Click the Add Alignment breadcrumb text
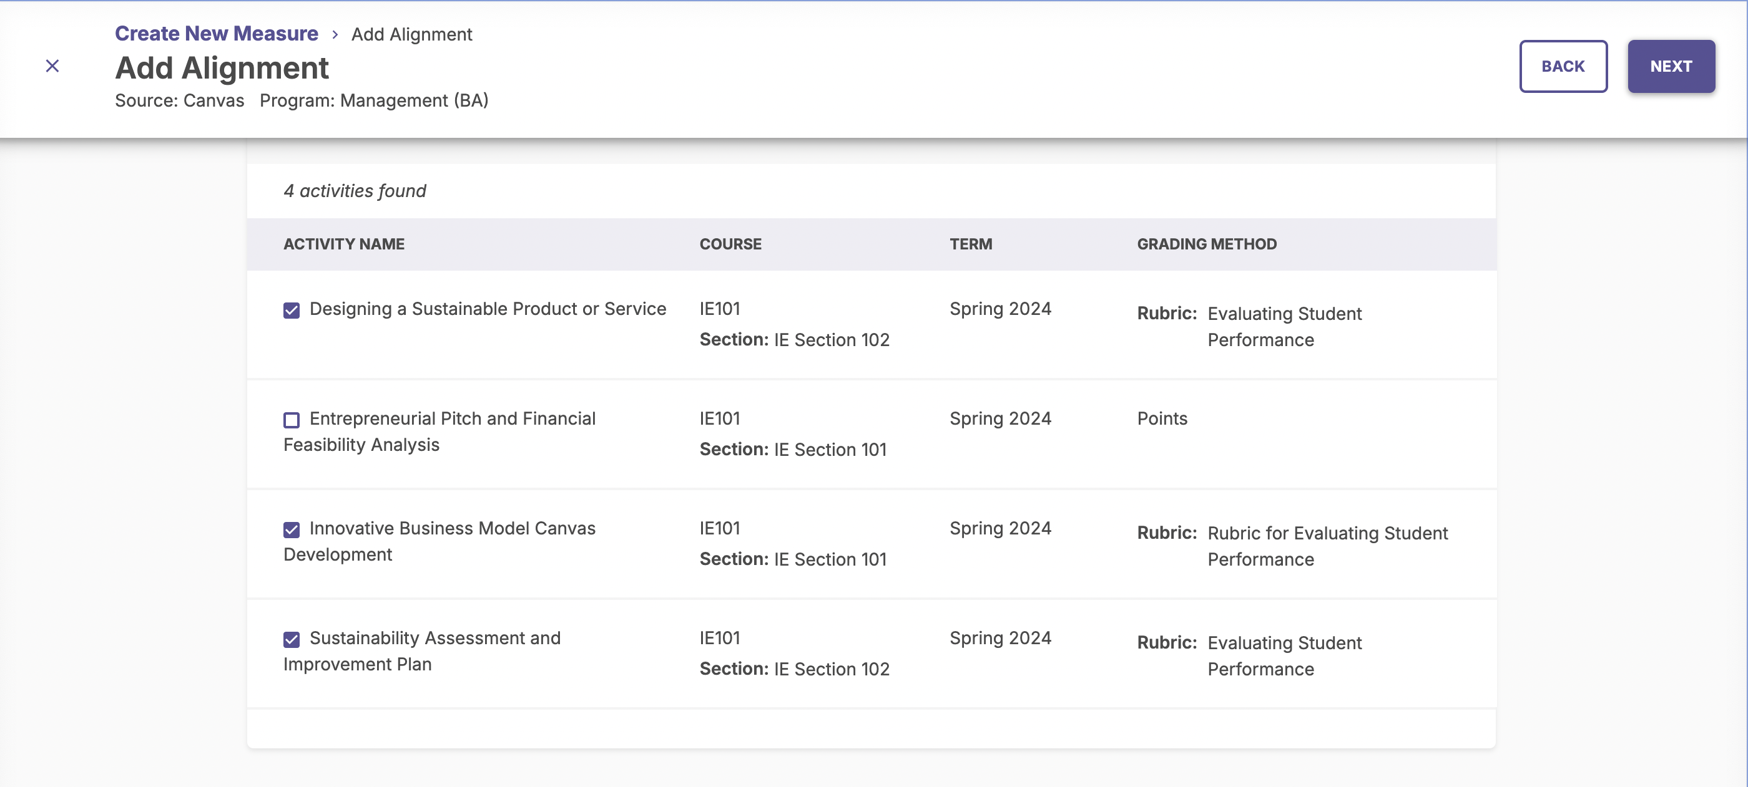This screenshot has height=787, width=1748. tap(411, 34)
